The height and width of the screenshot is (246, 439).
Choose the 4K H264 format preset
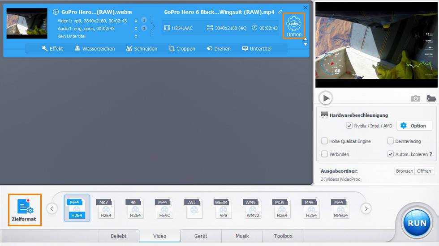pyautogui.click(x=135, y=208)
